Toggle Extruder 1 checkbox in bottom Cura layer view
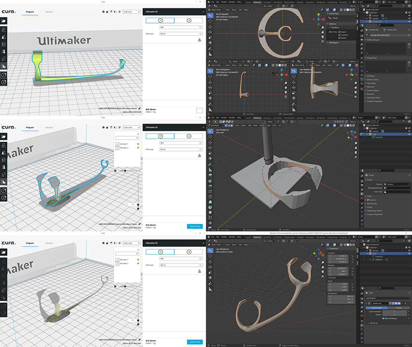This screenshot has width=412, height=347. [x=117, y=260]
